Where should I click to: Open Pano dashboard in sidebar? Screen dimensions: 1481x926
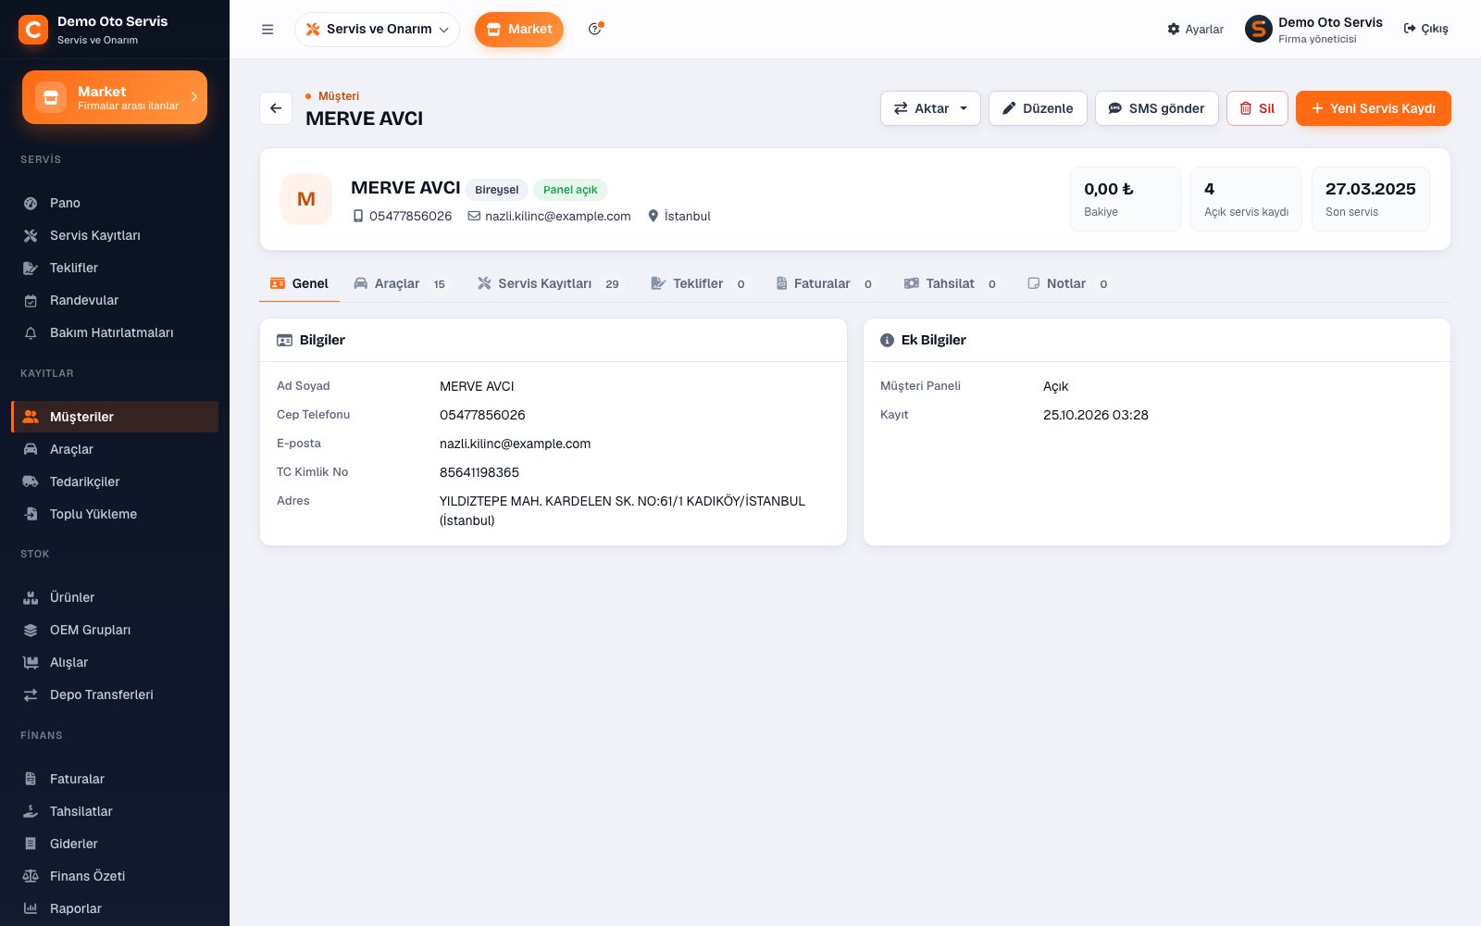tap(115, 203)
